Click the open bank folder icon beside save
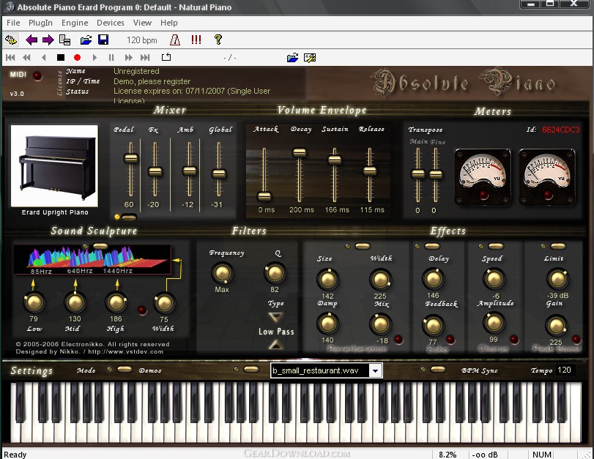Viewport: 594px width, 459px height. 86,40
